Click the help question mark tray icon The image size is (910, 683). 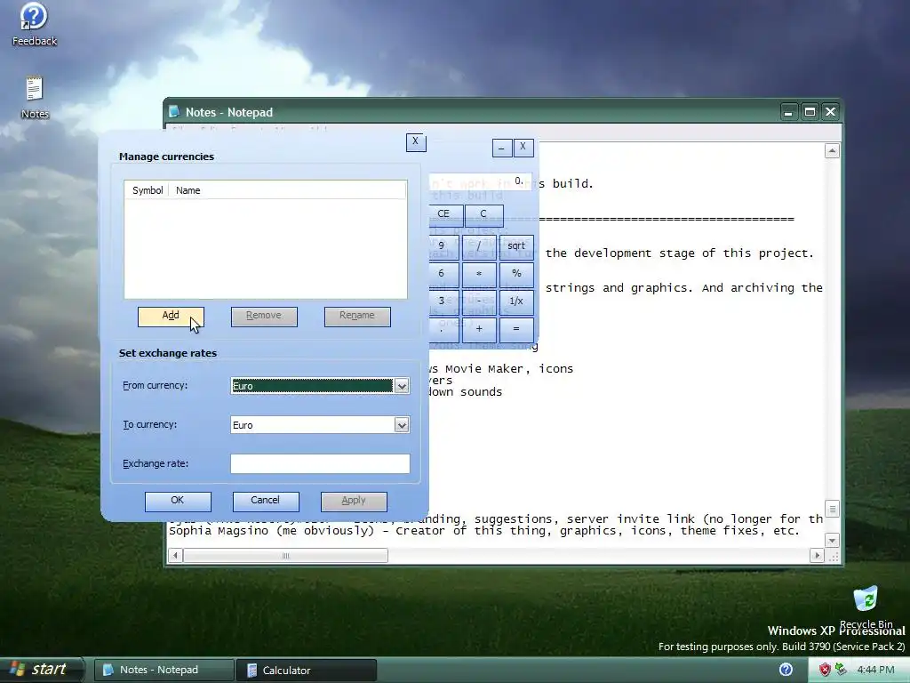(x=786, y=670)
